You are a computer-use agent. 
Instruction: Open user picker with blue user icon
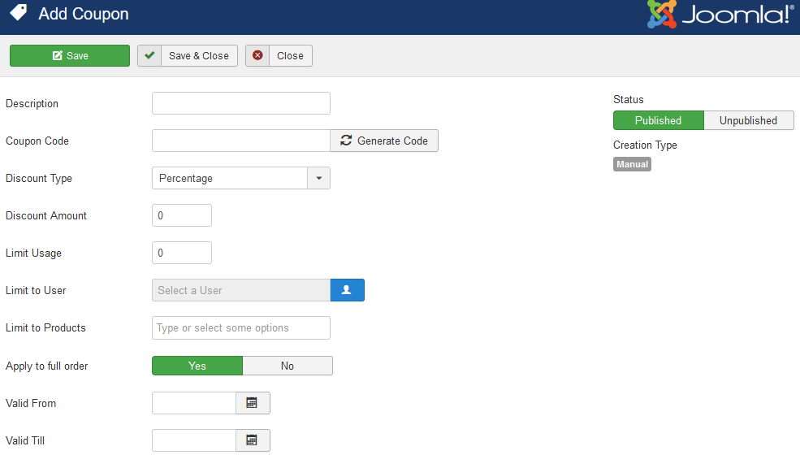(x=348, y=290)
